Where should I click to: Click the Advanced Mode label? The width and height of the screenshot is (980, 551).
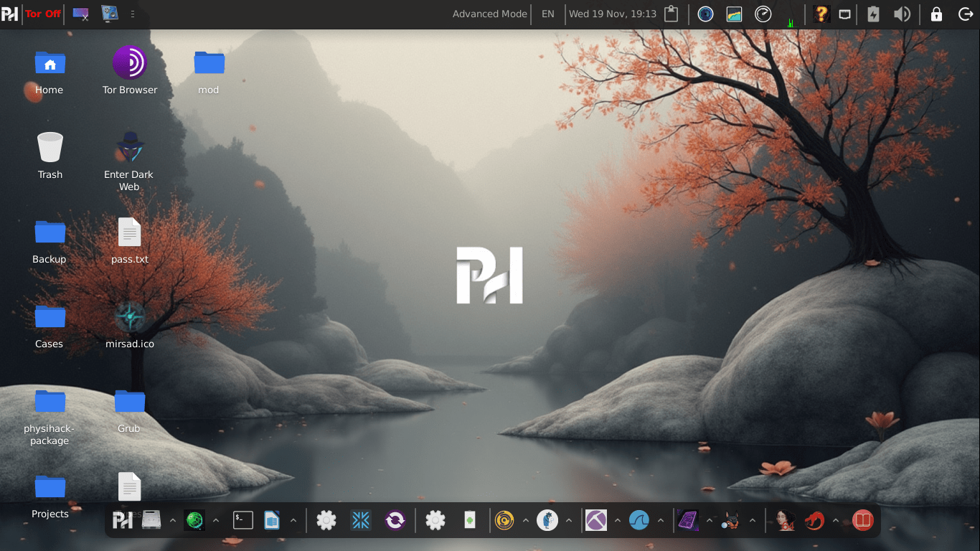489,14
